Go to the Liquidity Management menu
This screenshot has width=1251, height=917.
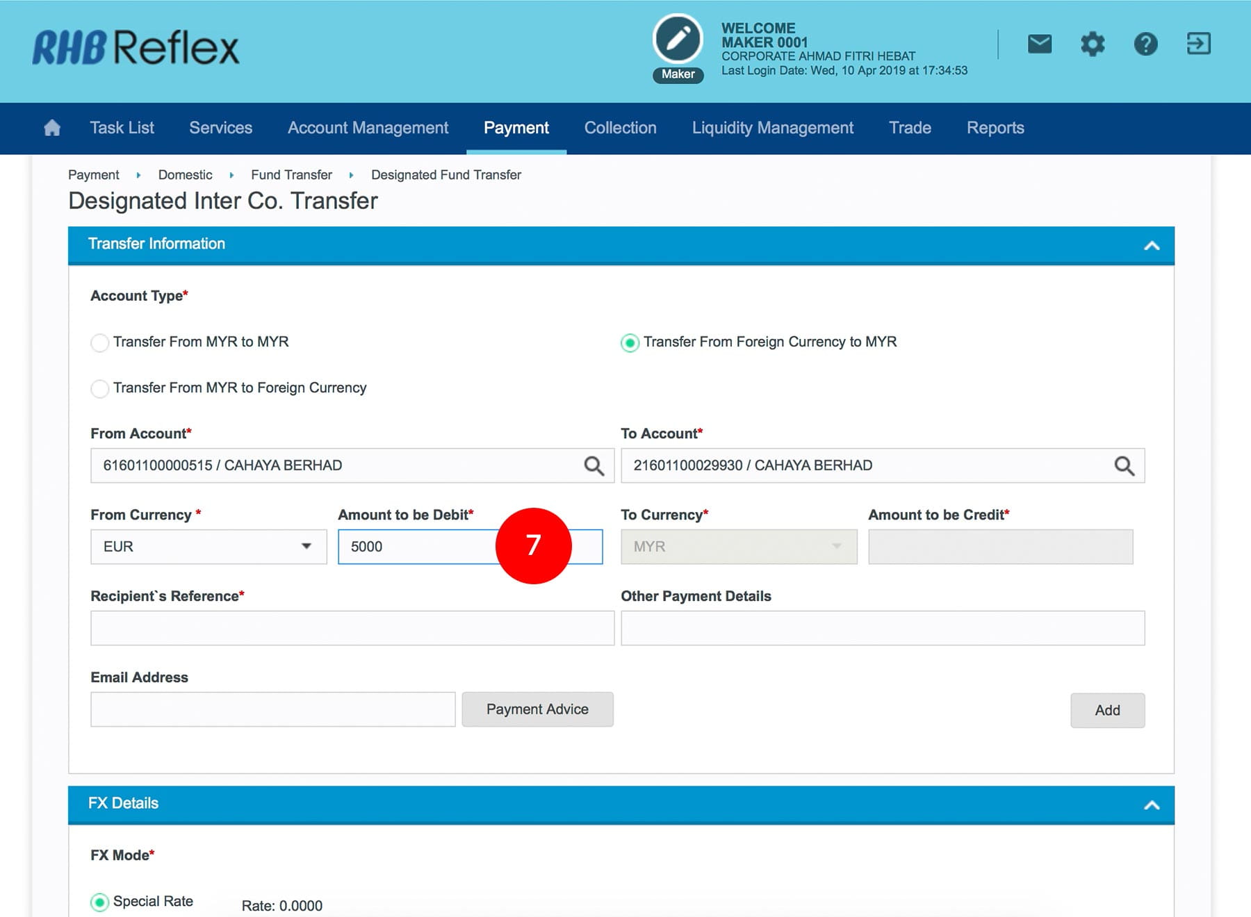[x=772, y=128]
